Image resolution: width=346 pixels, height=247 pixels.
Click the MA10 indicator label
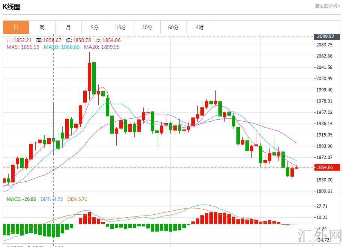click(62, 47)
